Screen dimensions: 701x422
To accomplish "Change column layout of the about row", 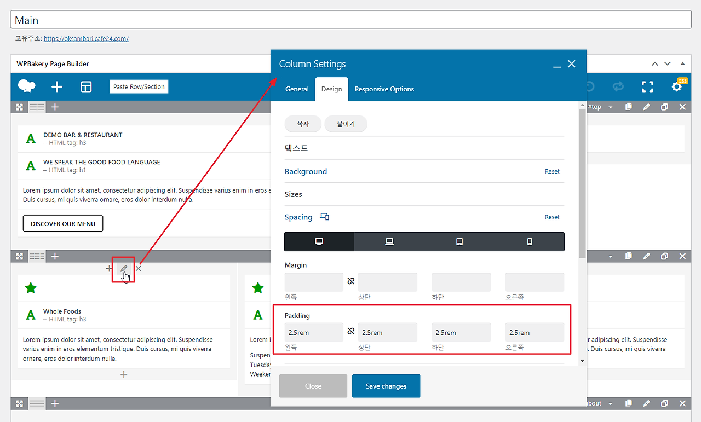I will click(37, 403).
